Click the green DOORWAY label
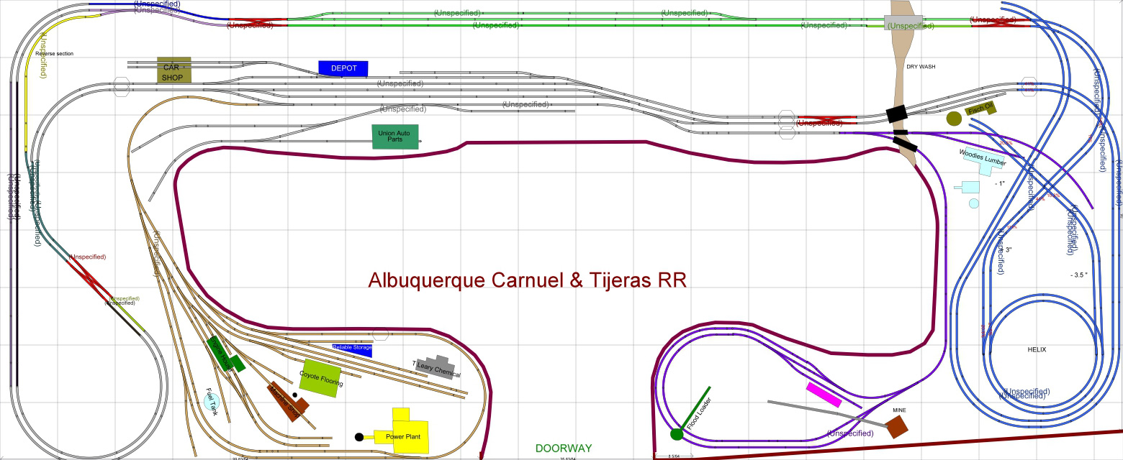The image size is (1123, 460). click(x=563, y=448)
